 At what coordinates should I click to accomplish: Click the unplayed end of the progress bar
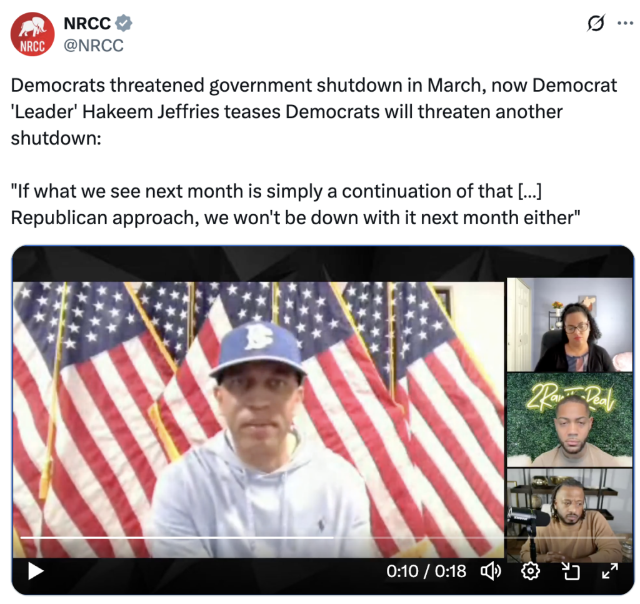click(479, 538)
